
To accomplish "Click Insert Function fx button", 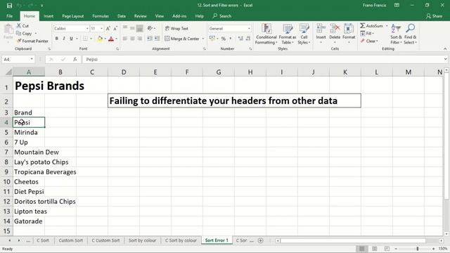I will (75, 59).
